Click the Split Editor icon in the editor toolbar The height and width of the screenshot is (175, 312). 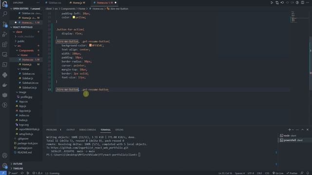coord(302,2)
